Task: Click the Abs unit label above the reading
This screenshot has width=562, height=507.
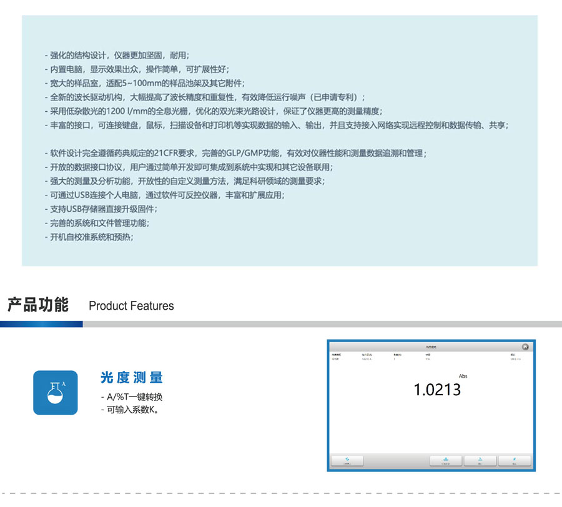Action: tap(463, 377)
